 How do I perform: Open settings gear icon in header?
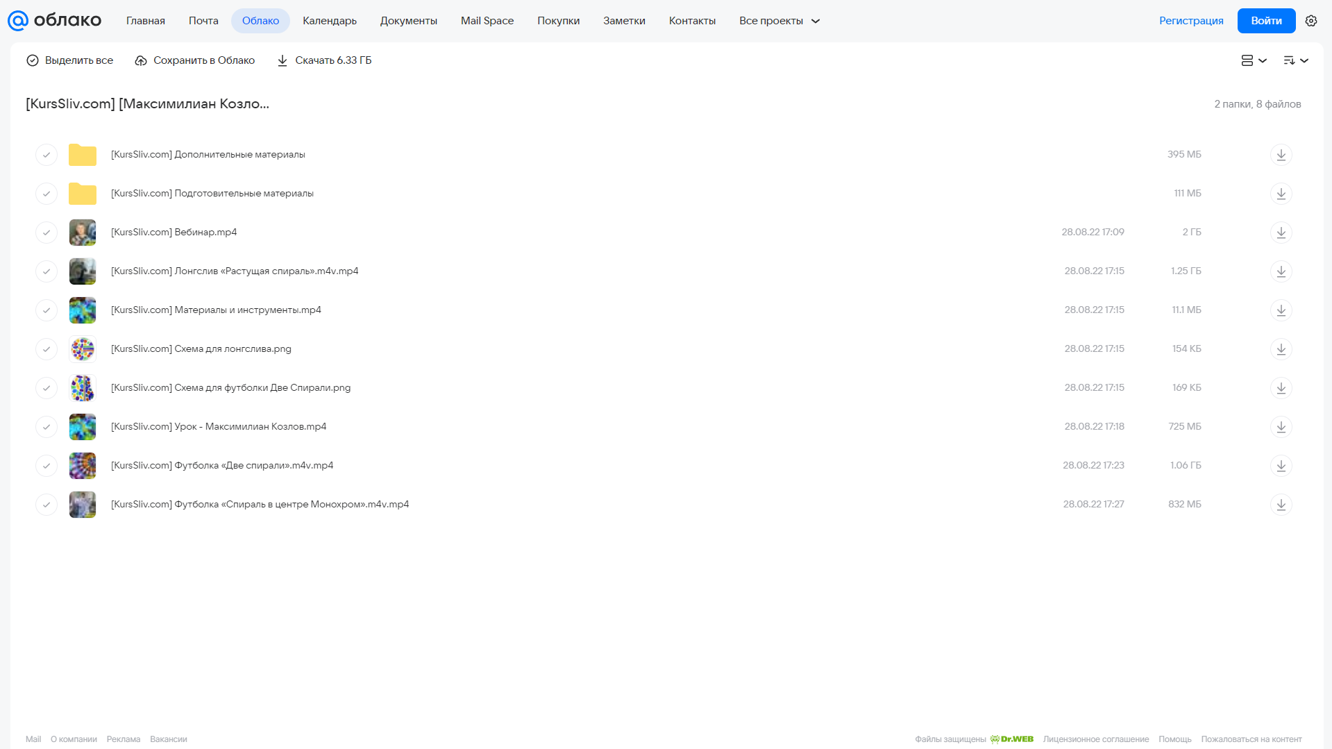click(1311, 21)
